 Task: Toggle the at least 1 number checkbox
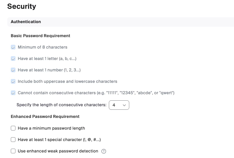coord(13,70)
